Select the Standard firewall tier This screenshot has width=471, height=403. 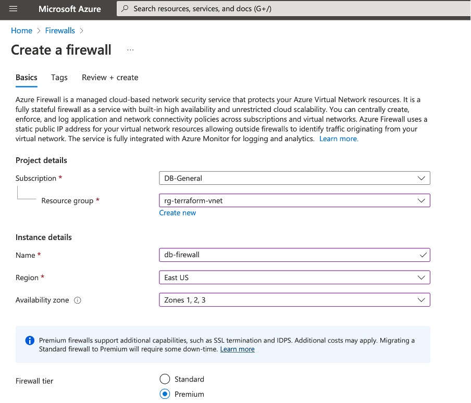(165, 379)
